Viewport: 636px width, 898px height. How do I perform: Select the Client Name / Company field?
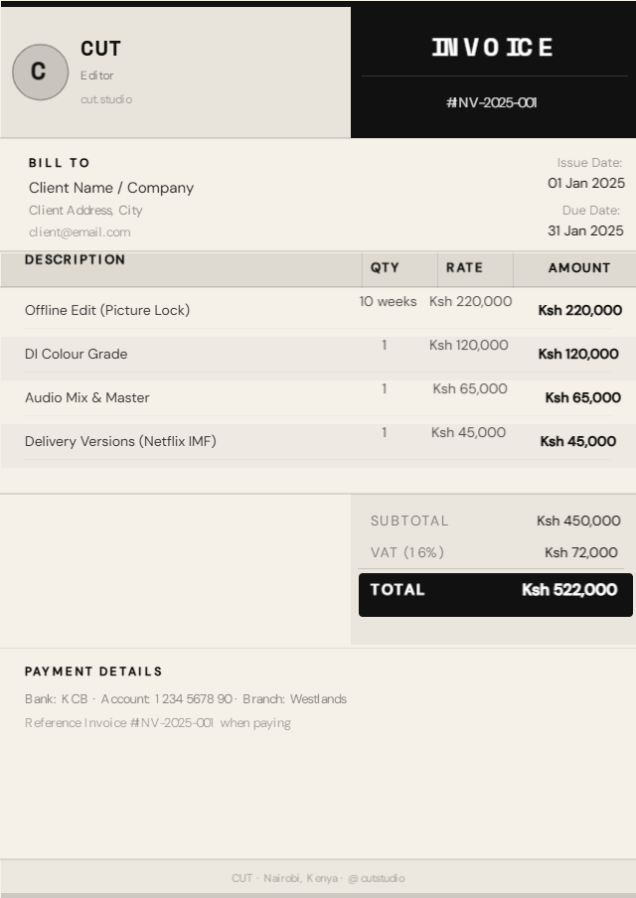[x=111, y=188]
